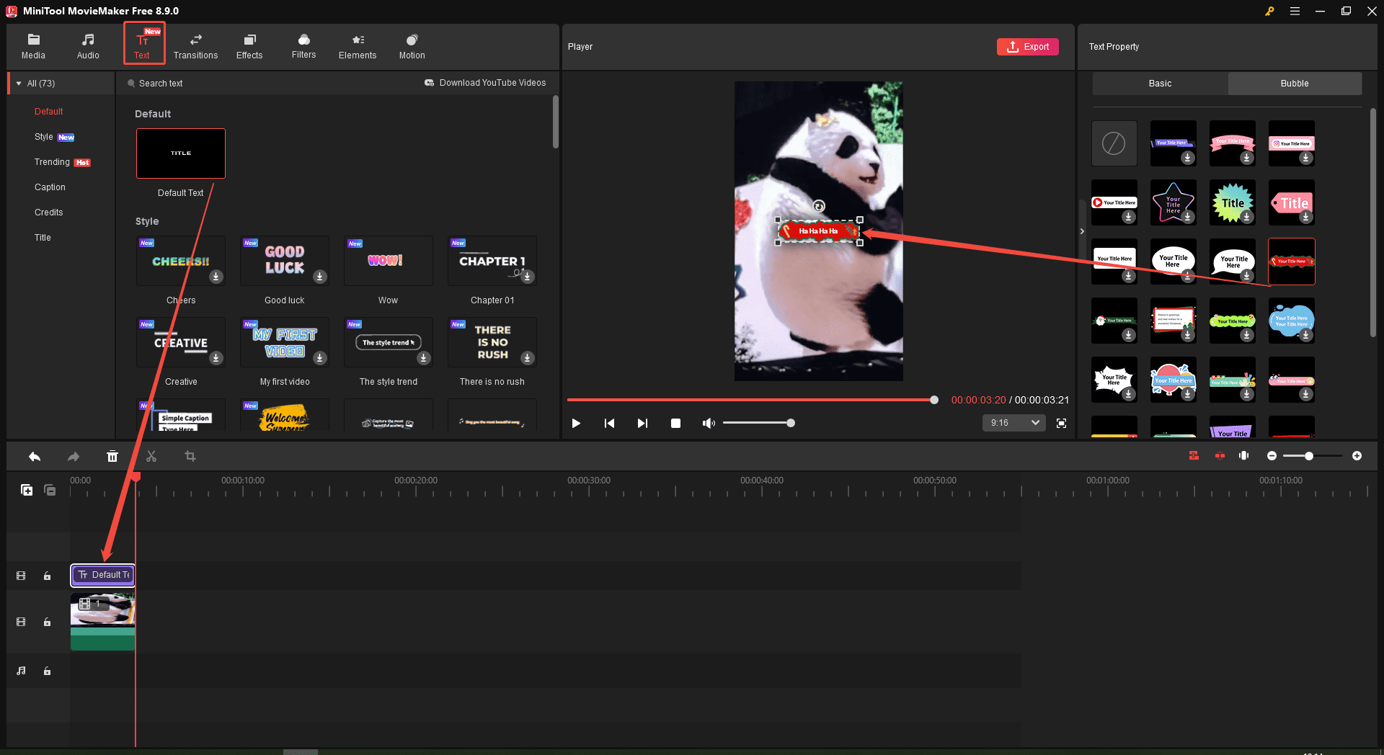Select the no-bubble option
This screenshot has width=1384, height=755.
tap(1114, 143)
